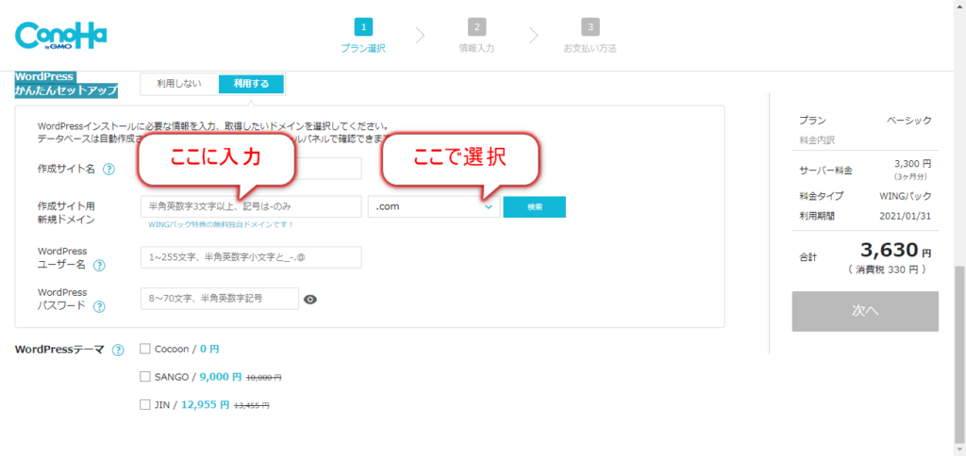Click the SANGO 9,000 円 price
The image size is (966, 456).
221,377
